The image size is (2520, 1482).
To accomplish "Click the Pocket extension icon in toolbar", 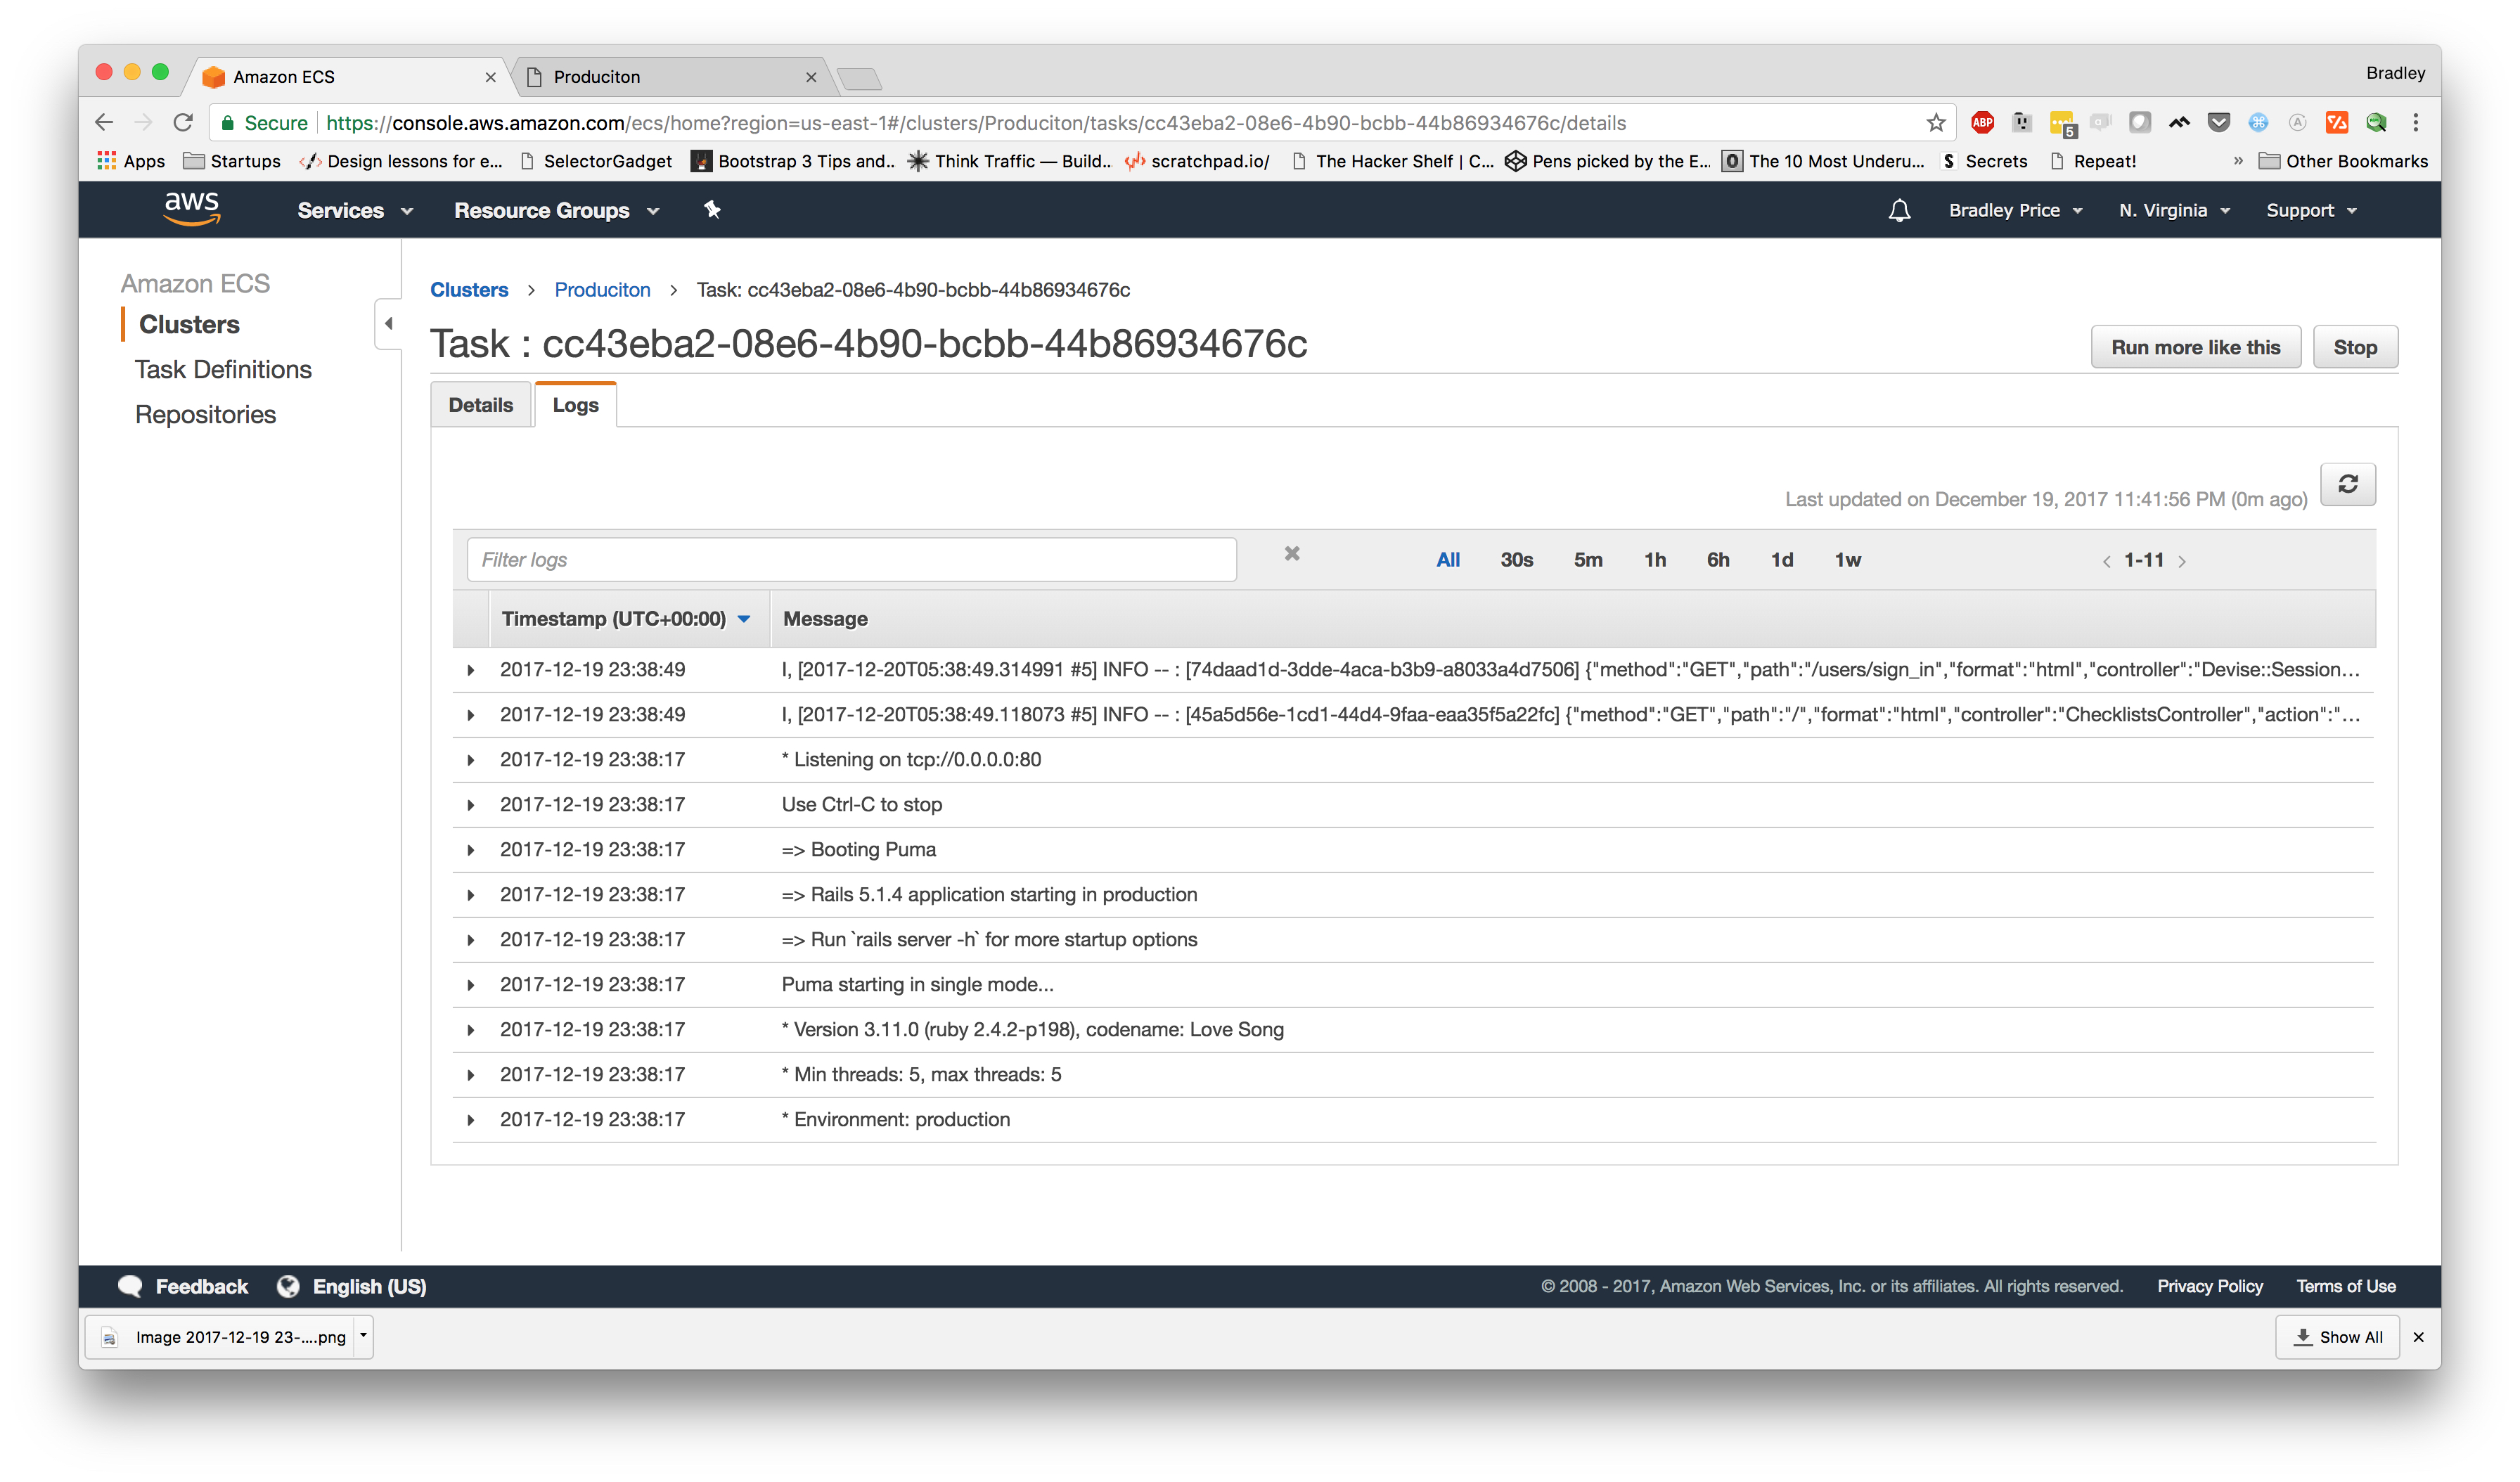I will [2218, 123].
